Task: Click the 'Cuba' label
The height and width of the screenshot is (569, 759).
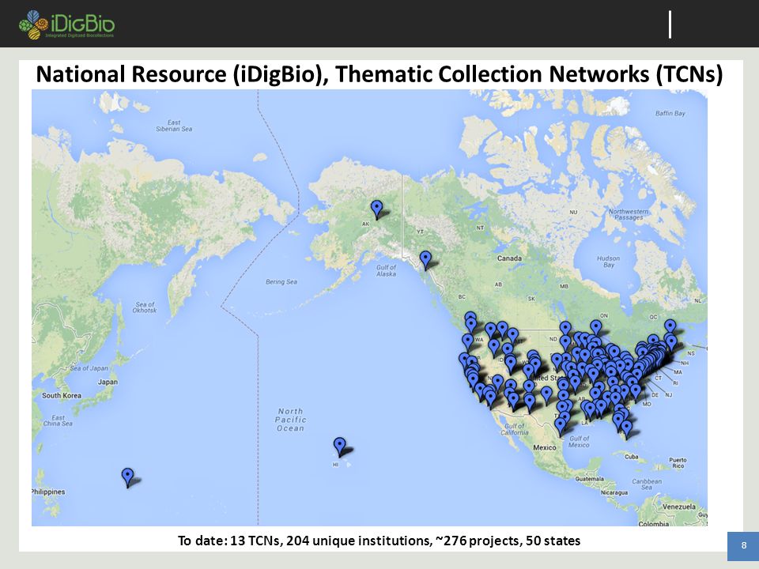Action: pyautogui.click(x=631, y=456)
